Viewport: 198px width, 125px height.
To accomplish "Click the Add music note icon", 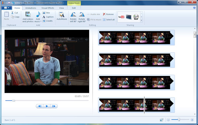I will click(x=38, y=14).
